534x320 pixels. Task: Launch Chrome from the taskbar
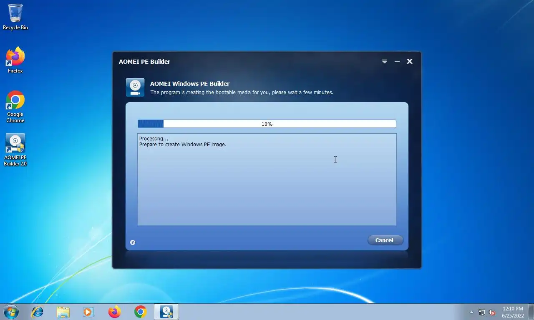click(x=141, y=312)
